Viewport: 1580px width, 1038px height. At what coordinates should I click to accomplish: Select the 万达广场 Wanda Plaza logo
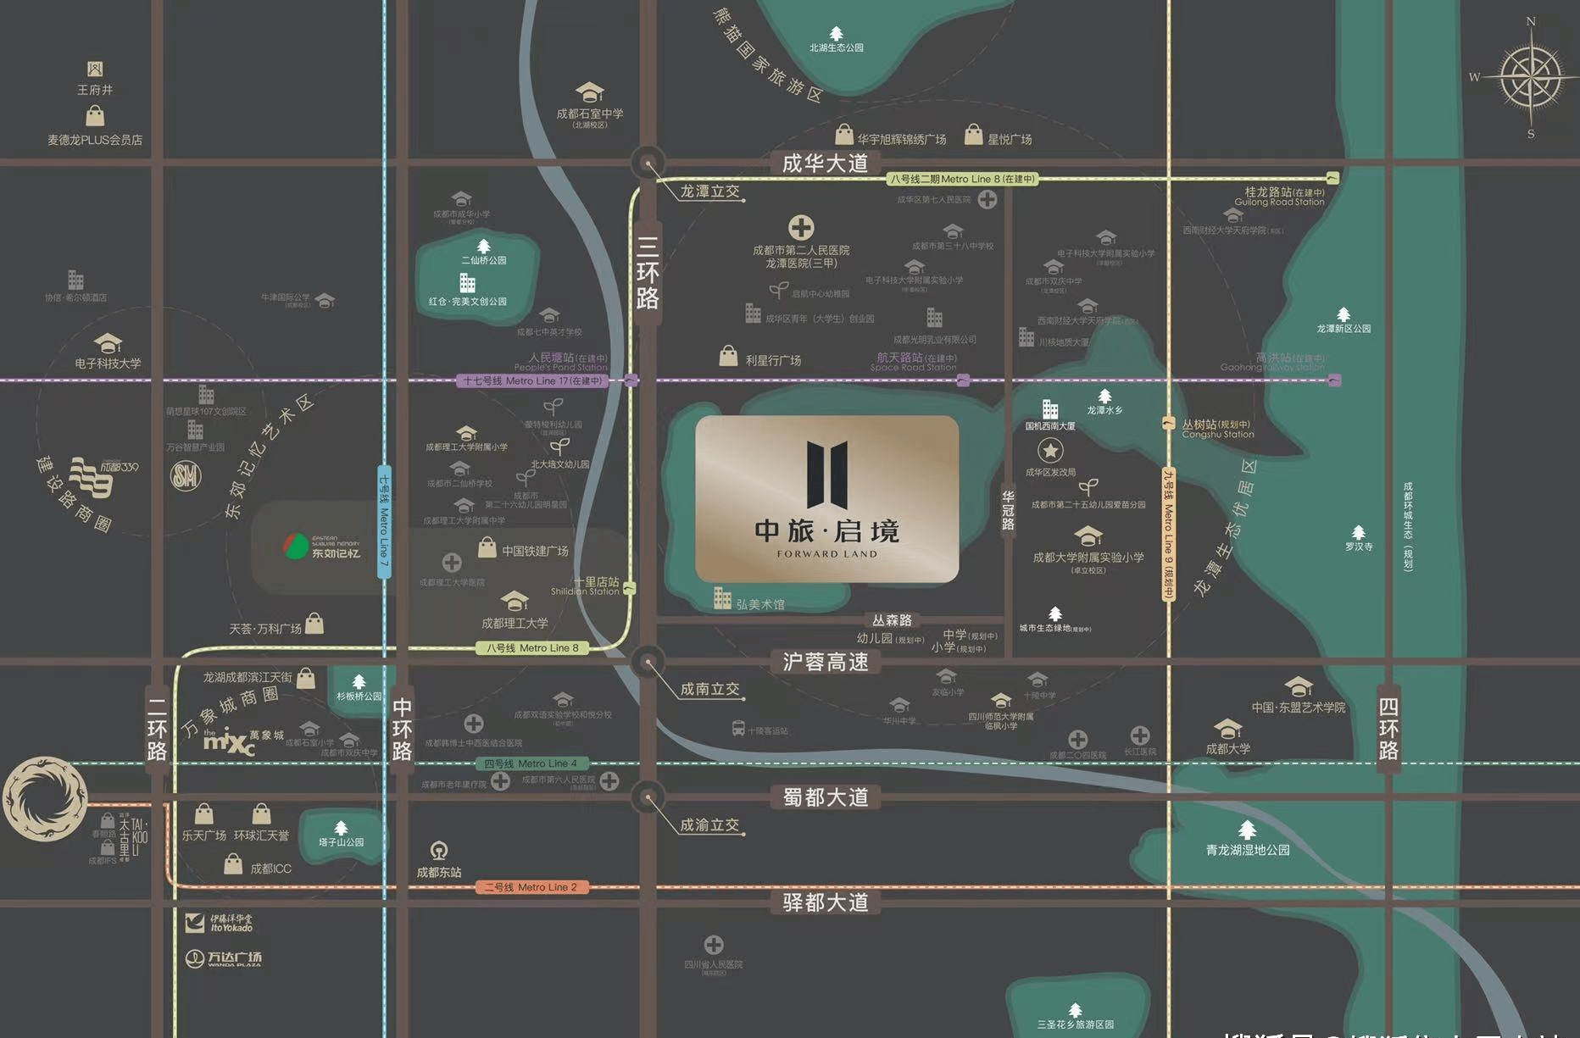point(224,958)
